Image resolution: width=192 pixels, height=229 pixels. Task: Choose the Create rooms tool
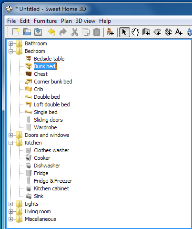(157, 32)
